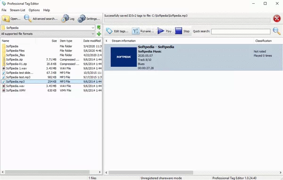This screenshot has width=283, height=180.
Task: Focus the Quick search input field
Action: [241, 31]
